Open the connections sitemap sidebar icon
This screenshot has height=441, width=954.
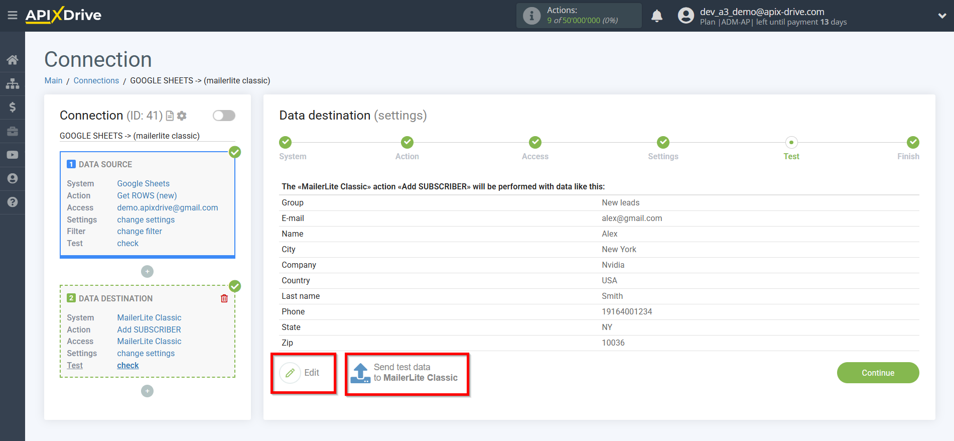point(13,83)
